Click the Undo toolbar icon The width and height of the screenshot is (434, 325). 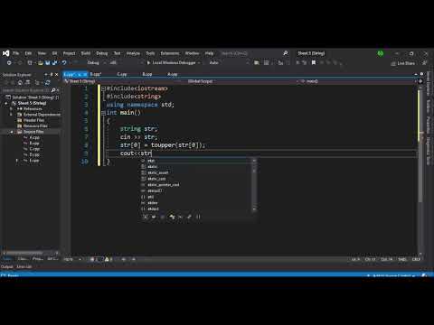coord(64,63)
